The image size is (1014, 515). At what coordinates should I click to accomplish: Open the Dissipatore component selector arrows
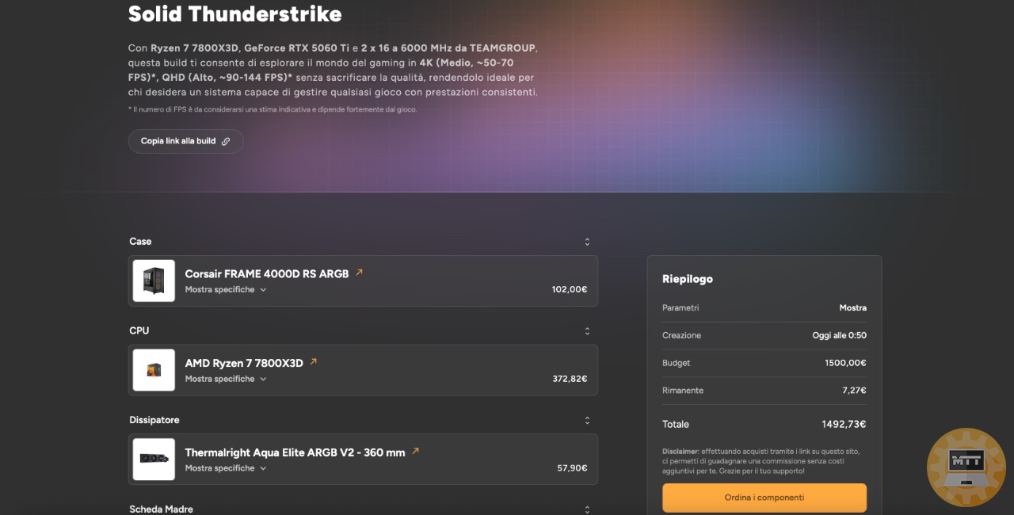[587, 421]
